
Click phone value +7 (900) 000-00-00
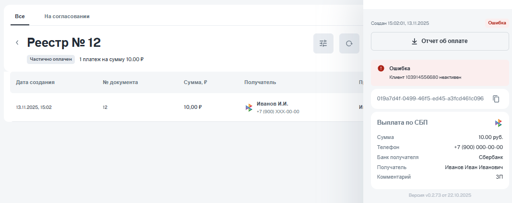tap(478, 147)
